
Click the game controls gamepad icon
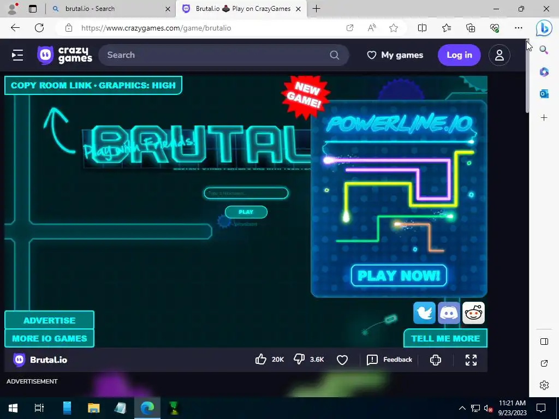(x=435, y=360)
